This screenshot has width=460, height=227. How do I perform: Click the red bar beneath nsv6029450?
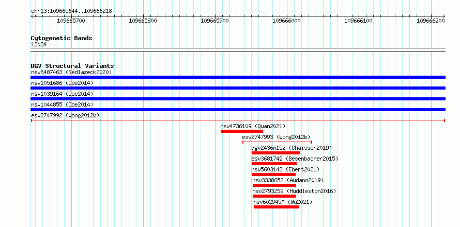277,207
